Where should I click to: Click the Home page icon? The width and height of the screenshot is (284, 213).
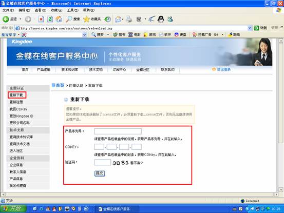point(59,19)
